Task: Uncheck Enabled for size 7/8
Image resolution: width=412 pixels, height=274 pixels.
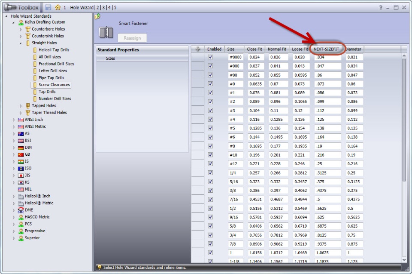Action: click(210, 244)
